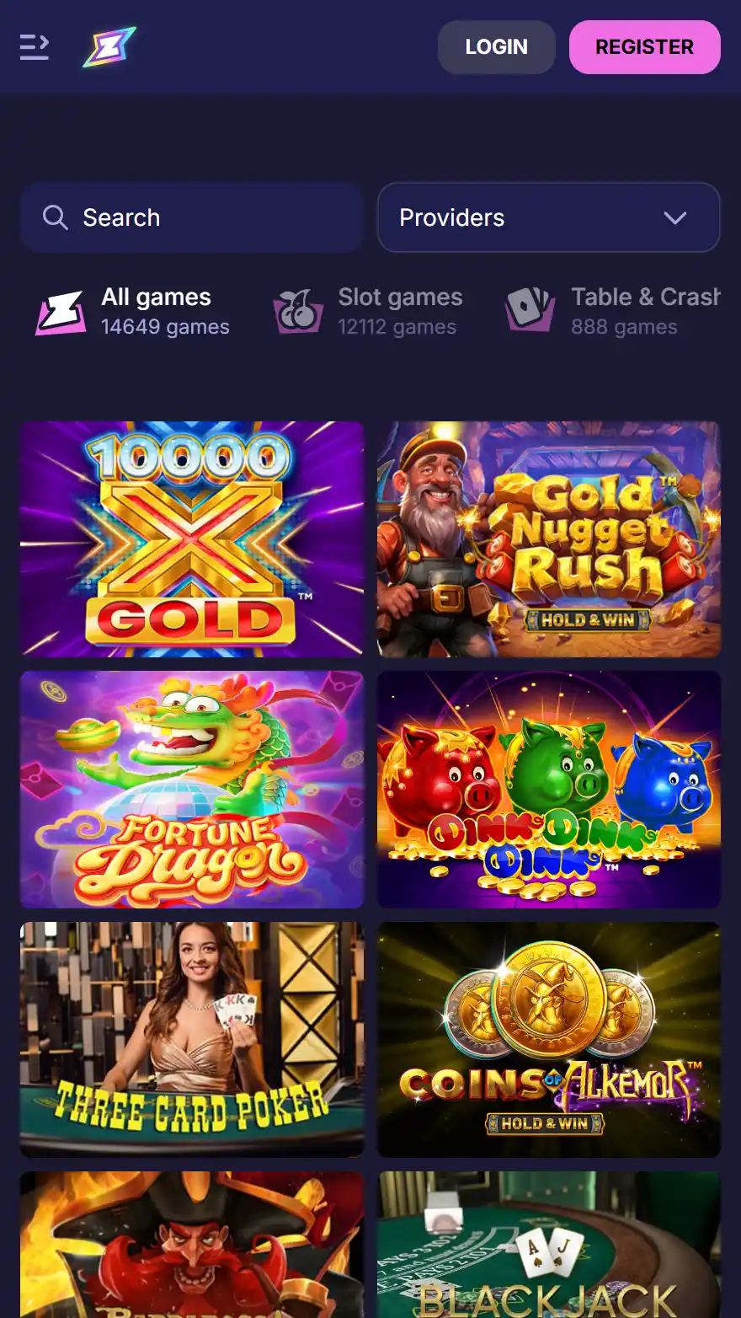Click the All games Z icon
The width and height of the screenshot is (741, 1318).
pyautogui.click(x=61, y=312)
